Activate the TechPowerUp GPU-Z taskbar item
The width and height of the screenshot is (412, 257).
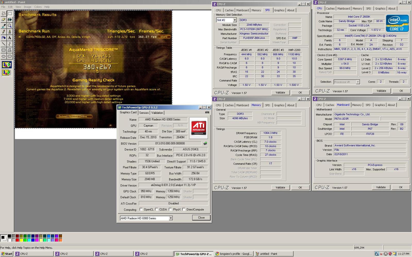(194, 254)
